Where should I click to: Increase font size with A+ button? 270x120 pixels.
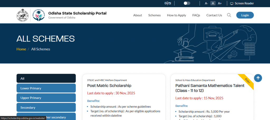tap(220, 3)
